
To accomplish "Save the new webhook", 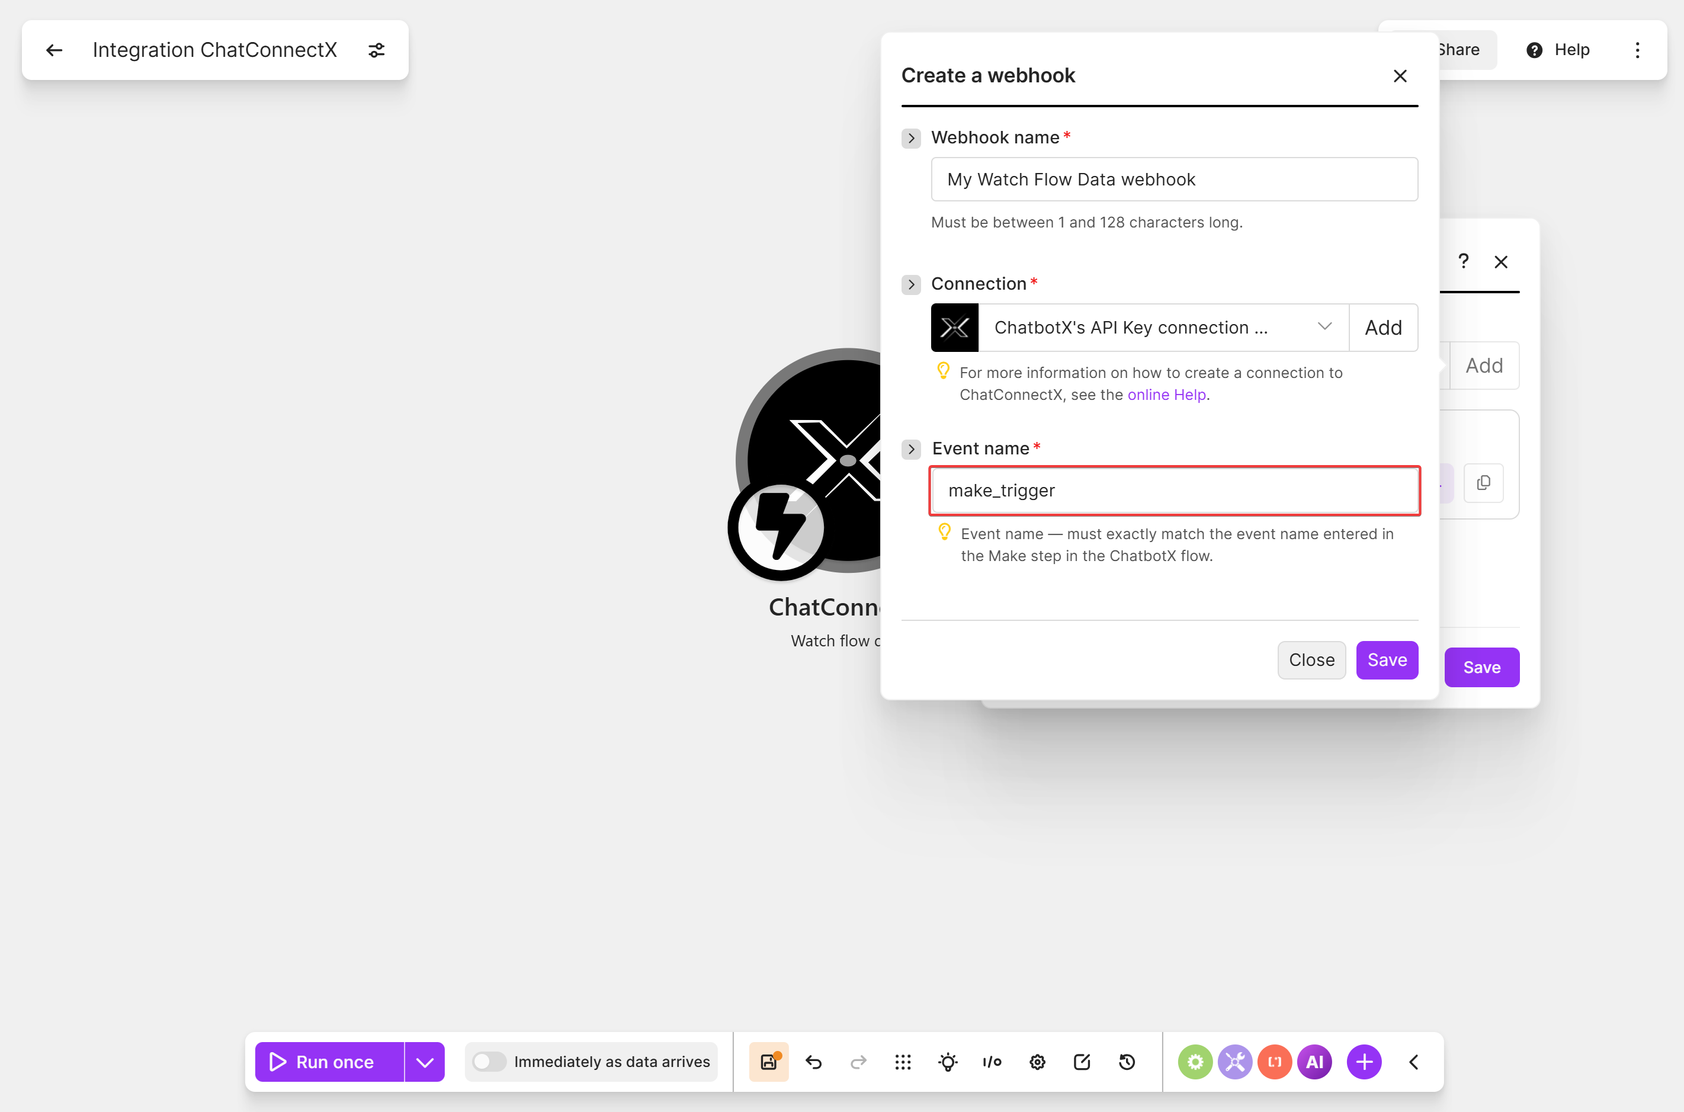I will (1387, 660).
